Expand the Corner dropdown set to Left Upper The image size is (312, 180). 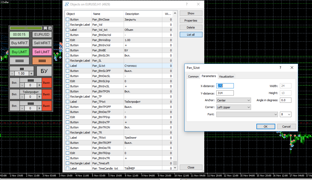(x=234, y=107)
